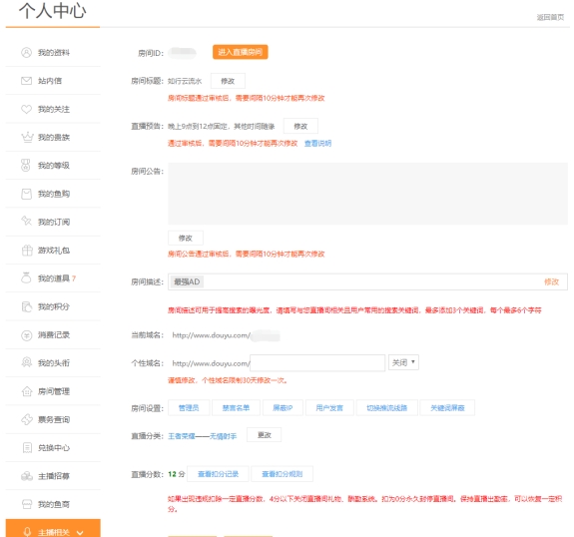Open the 屏蔽IP room setting
The height and width of the screenshot is (537, 574).
click(283, 408)
